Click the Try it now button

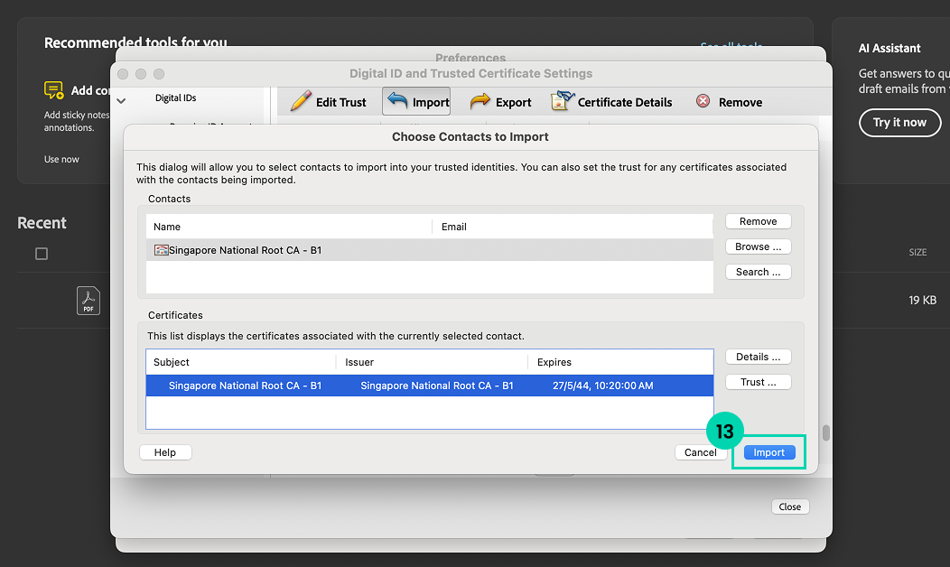[899, 122]
